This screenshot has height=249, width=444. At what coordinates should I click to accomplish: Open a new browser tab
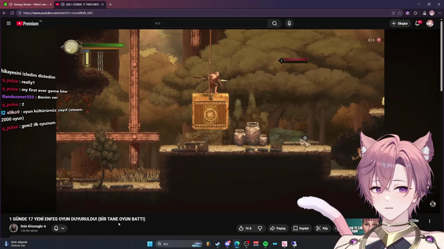(x=110, y=4)
